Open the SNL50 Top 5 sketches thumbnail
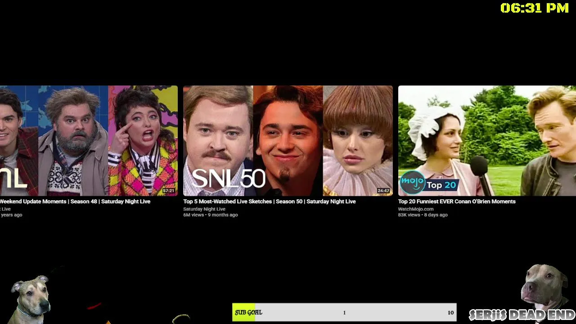 click(x=288, y=140)
